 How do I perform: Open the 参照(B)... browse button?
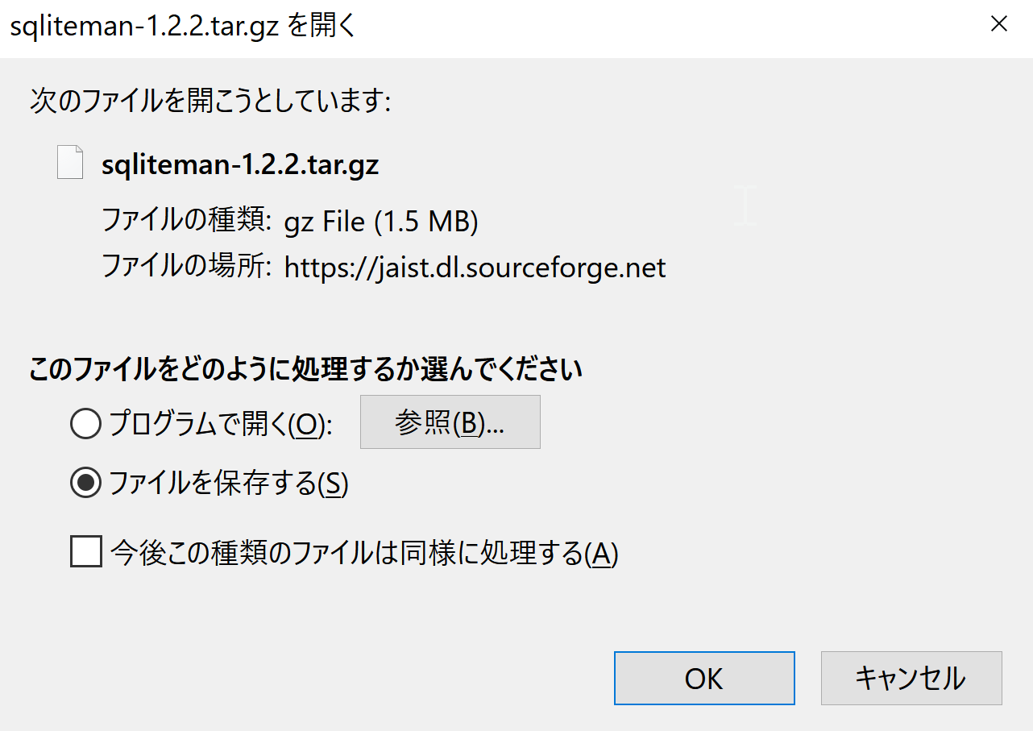click(450, 422)
